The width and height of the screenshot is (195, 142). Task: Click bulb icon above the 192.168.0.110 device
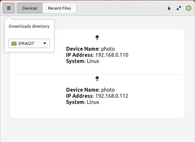[97, 38]
